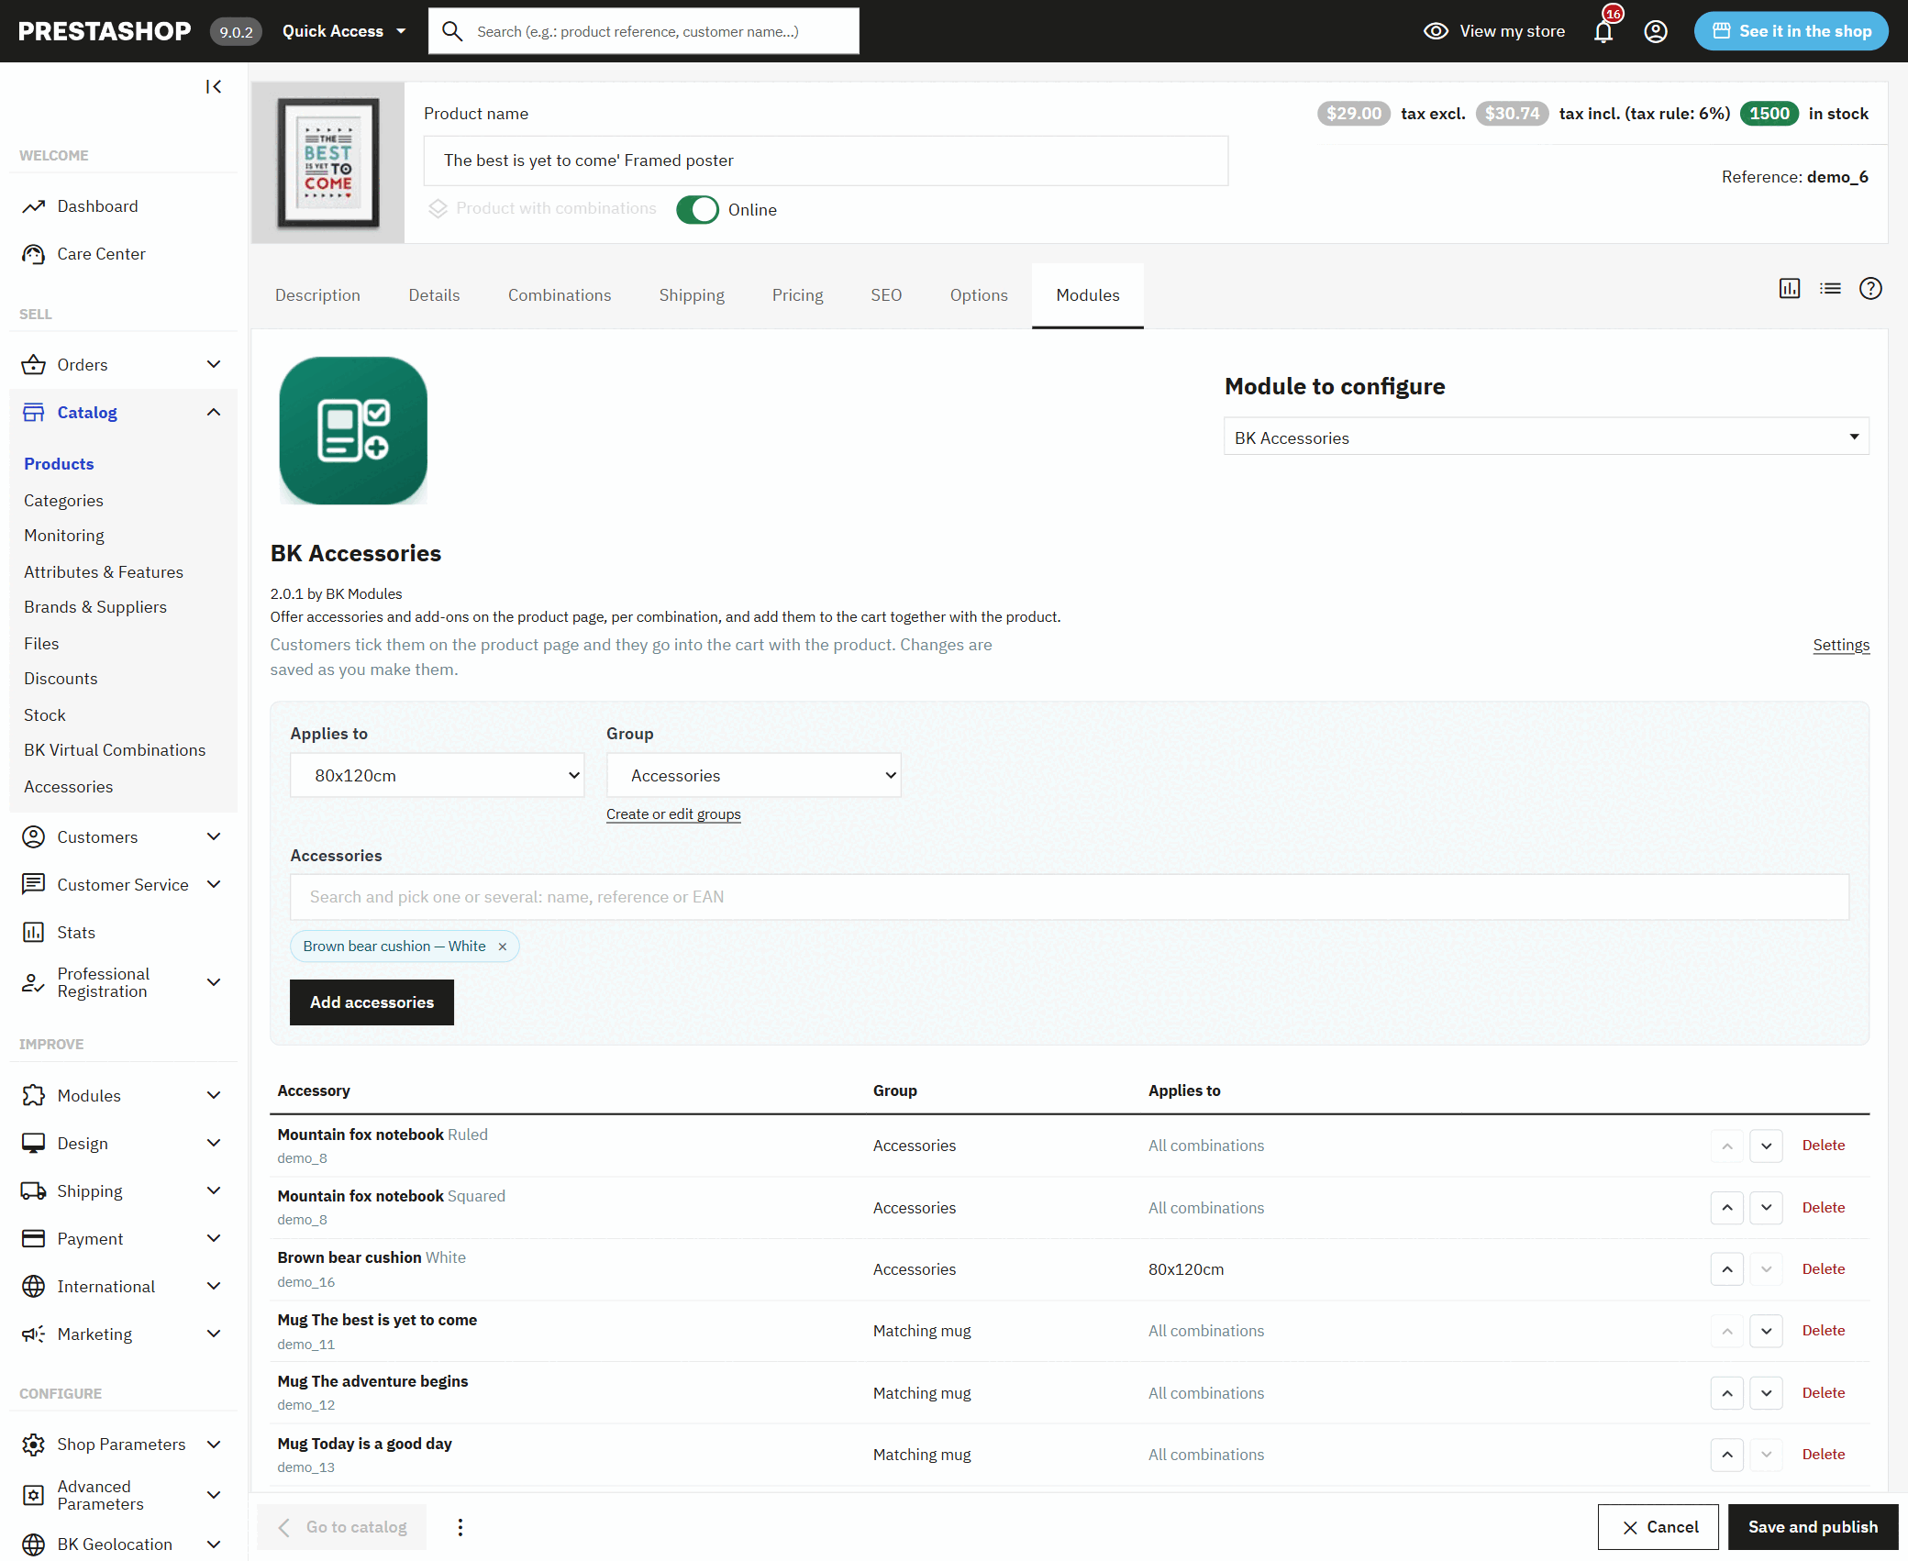Move Mountain fox notebook Squared up
This screenshot has height=1561, width=1908.
pyautogui.click(x=1727, y=1208)
